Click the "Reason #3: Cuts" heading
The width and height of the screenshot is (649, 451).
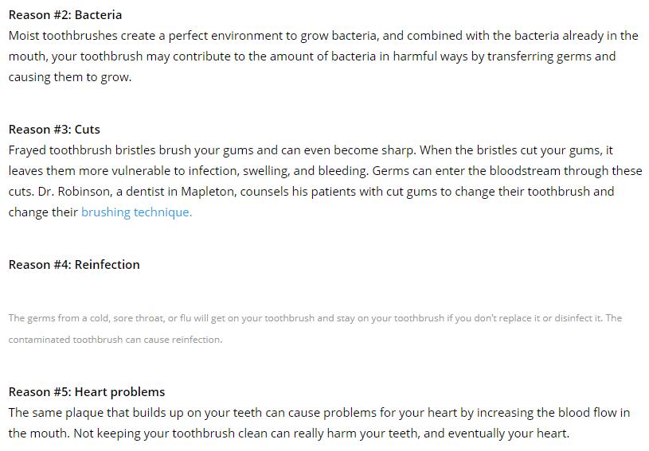[54, 130]
